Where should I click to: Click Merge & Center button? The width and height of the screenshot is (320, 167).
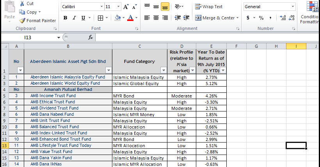click(215, 18)
